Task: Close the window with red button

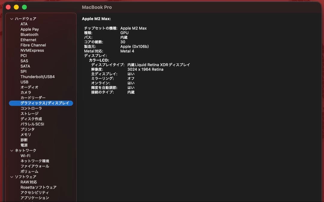Action: (x=8, y=7)
